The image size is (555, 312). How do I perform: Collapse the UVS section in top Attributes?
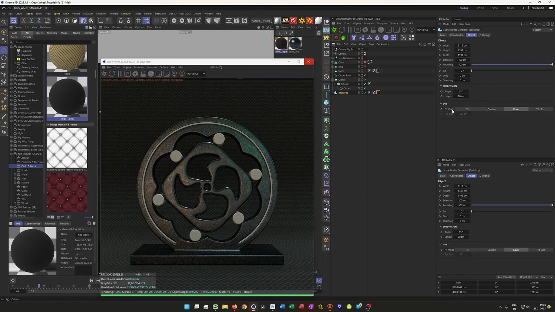pos(441,104)
